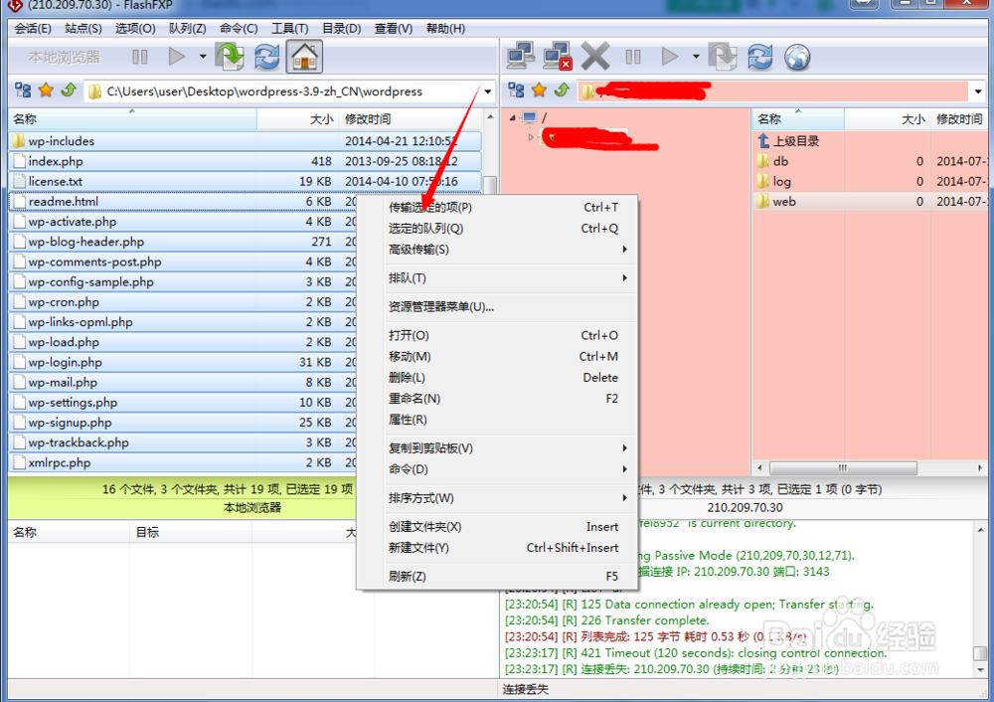Click the remote site manager icon
The height and width of the screenshot is (702, 994).
(x=516, y=90)
